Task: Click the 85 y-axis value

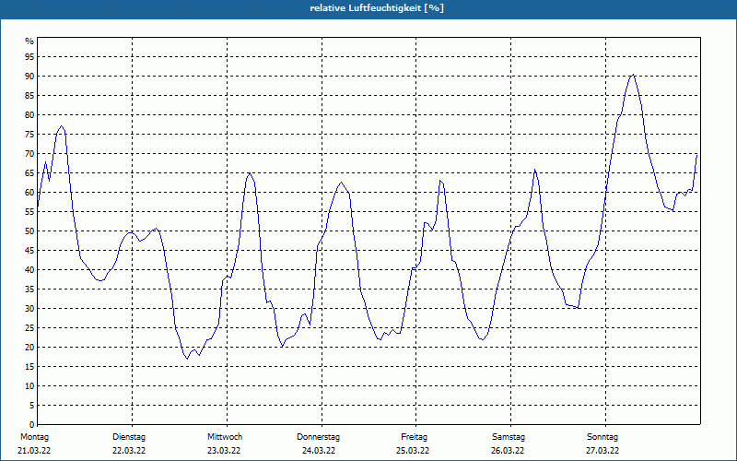Action: point(29,96)
